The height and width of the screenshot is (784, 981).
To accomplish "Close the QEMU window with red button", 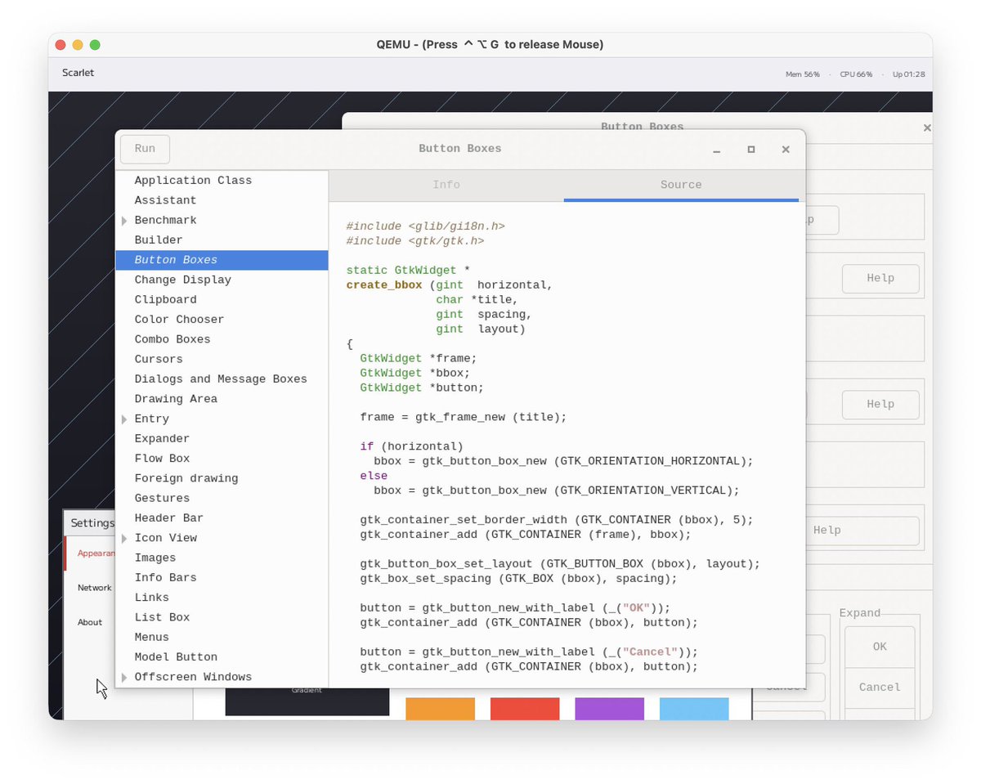I will click(x=61, y=45).
